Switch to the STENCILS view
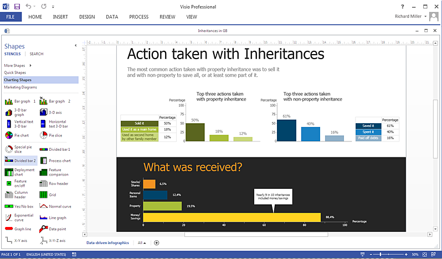Screen dimensions: 442x259 coord(12,54)
